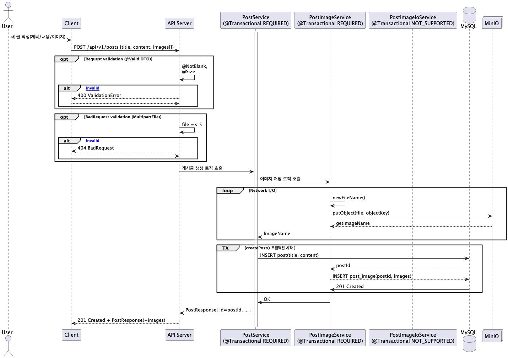The width and height of the screenshot is (508, 358).
Task: Click the User actor figure in the diagram header
Action: [8, 12]
